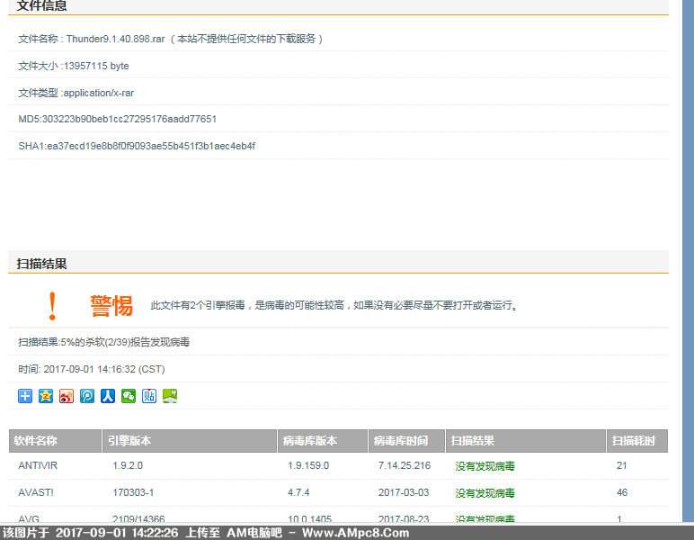
Task: Click the orange 警惕 warning label
Action: point(111,306)
